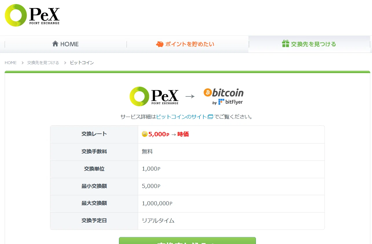Open the ビットコインのサイト link
This screenshot has height=244, width=372.
pyautogui.click(x=182, y=117)
